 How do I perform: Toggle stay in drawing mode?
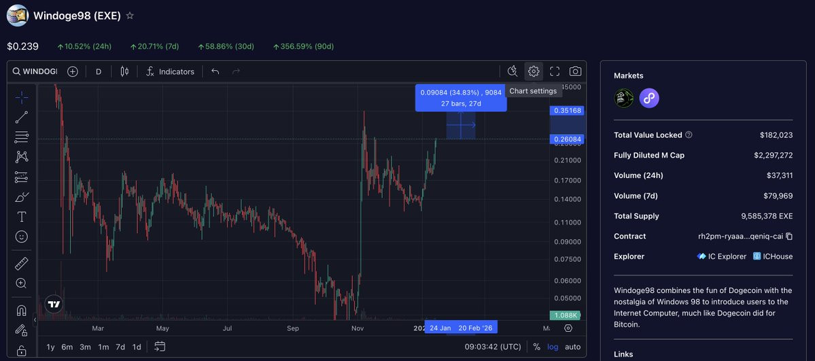(21, 330)
